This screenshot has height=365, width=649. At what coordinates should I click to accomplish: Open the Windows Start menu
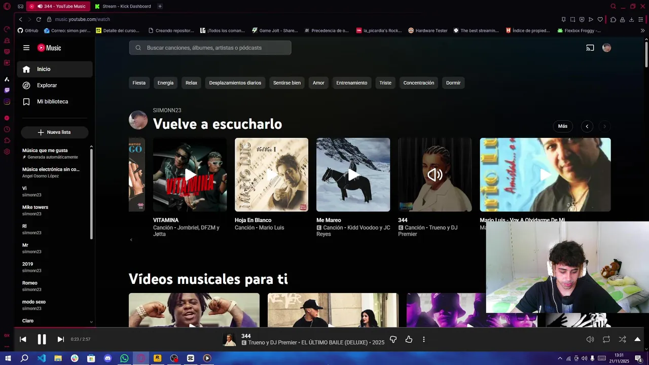[8, 358]
